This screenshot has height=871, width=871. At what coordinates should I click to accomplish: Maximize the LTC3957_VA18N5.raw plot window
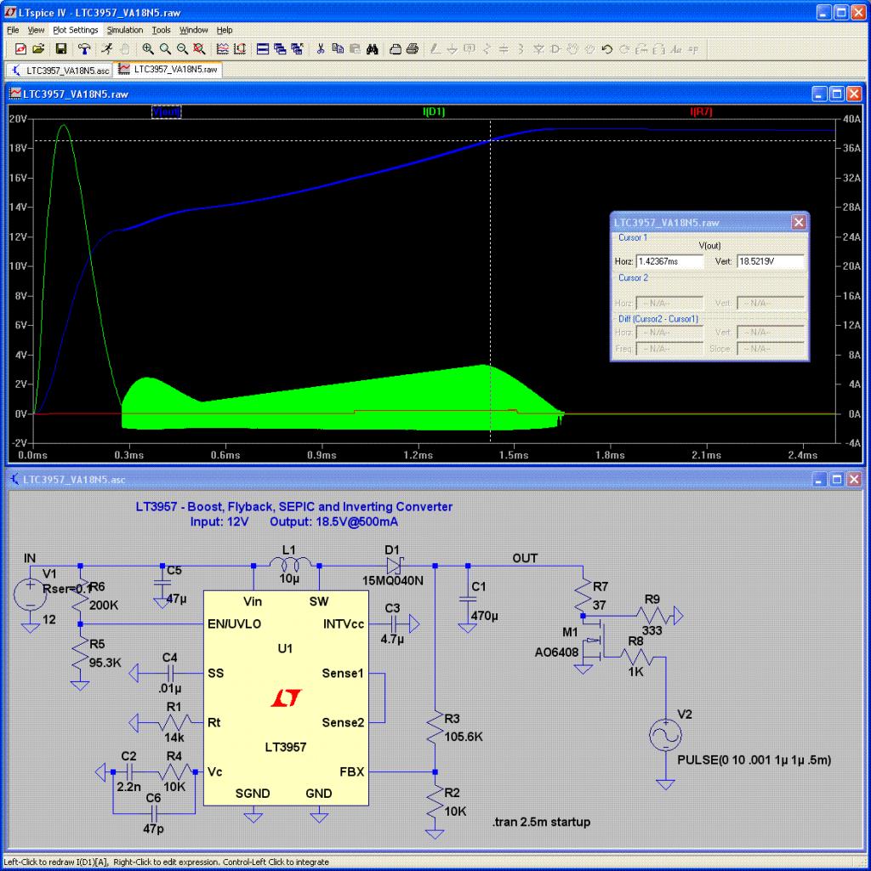837,94
